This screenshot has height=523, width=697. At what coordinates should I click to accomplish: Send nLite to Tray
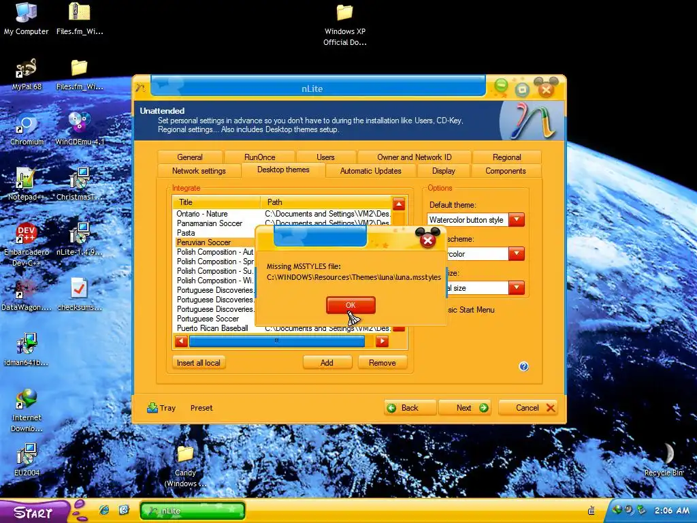click(161, 408)
